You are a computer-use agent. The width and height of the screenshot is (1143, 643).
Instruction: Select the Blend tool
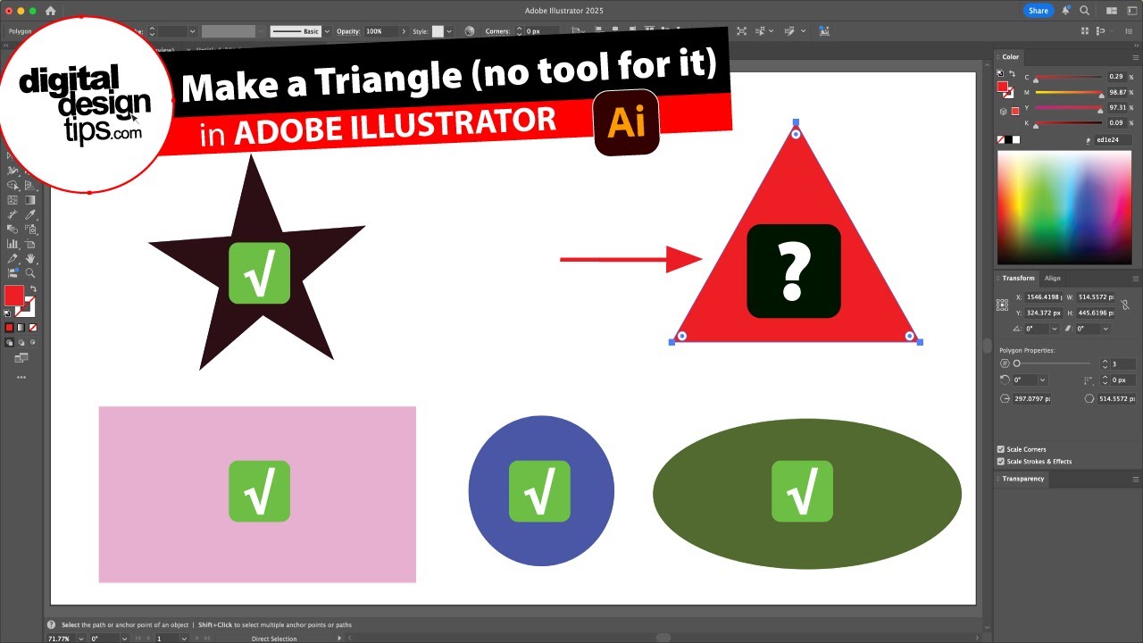13,229
